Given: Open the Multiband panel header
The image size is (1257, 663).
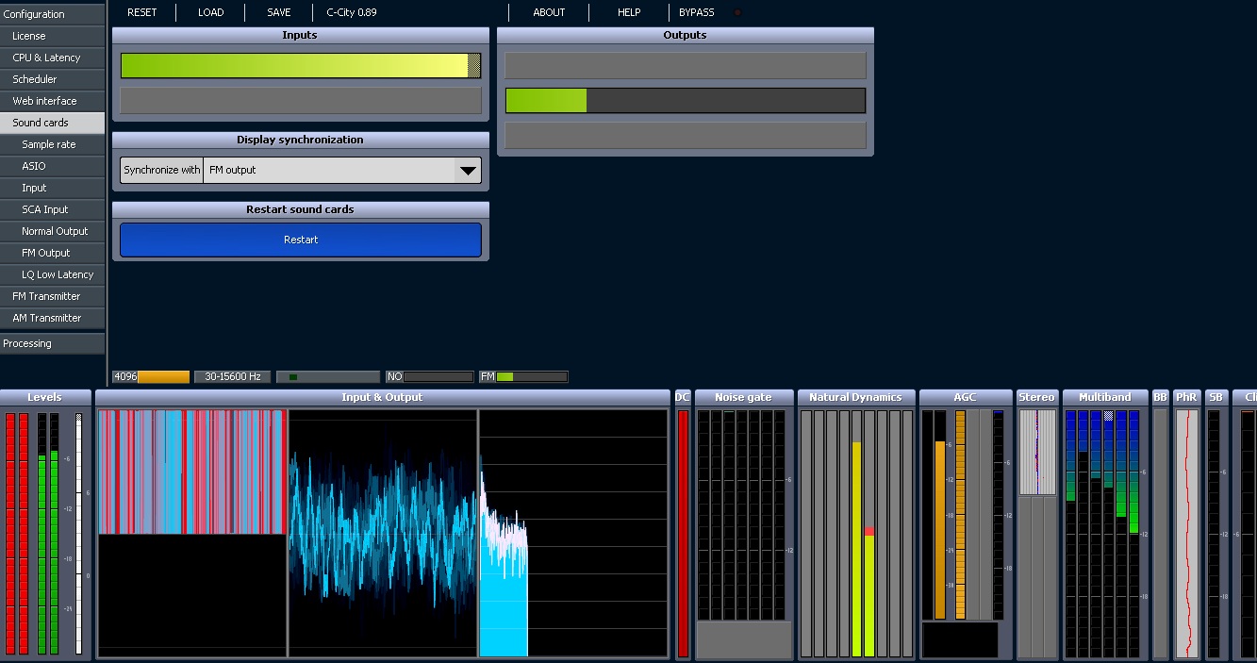Looking at the screenshot, I should (1104, 397).
